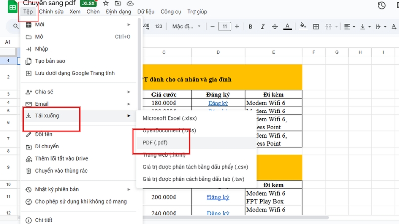Click the increase font size plus button
399x224 pixels.
(x=237, y=27)
